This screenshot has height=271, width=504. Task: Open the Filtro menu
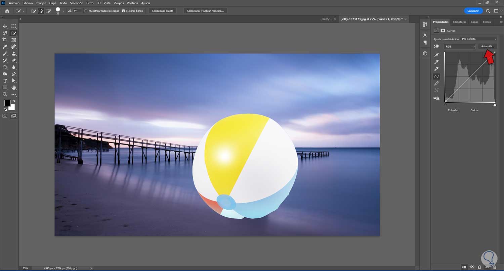coord(90,3)
